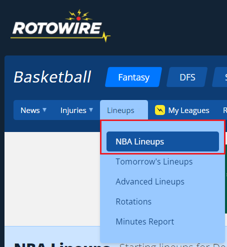227x247 pixels.
Task: Go to Rotations page
Action: click(x=133, y=201)
